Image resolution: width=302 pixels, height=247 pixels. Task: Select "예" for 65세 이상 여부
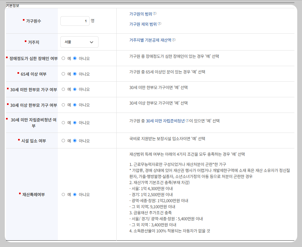63,74
